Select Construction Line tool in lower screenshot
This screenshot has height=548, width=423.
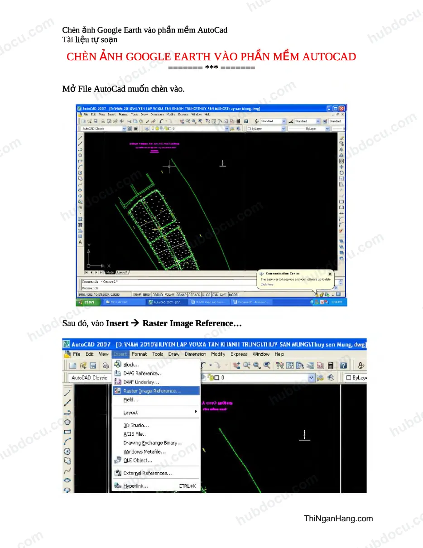pos(67,402)
